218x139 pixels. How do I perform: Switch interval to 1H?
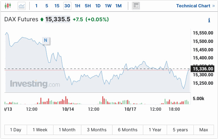click(x=77, y=6)
